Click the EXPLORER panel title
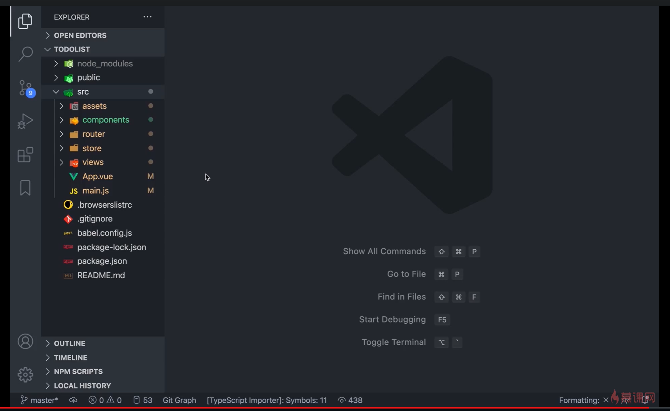The height and width of the screenshot is (411, 670). (72, 17)
